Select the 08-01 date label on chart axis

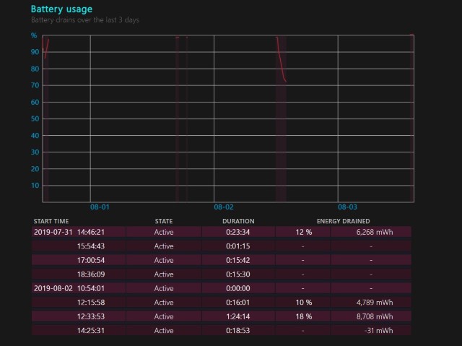coord(100,207)
